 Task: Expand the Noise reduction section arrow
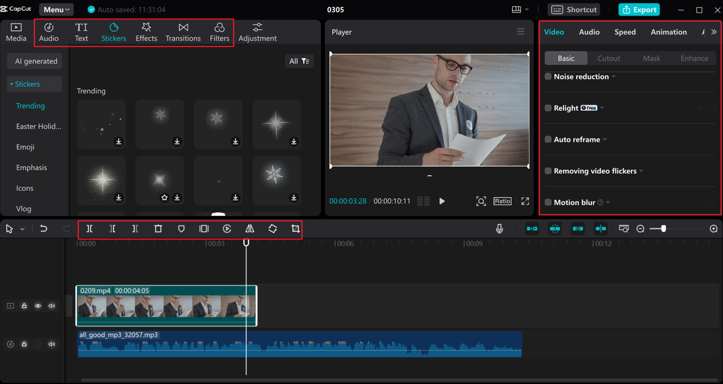point(613,77)
